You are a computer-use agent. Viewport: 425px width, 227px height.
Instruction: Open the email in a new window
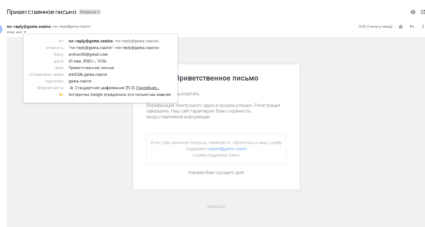pyautogui.click(x=423, y=12)
